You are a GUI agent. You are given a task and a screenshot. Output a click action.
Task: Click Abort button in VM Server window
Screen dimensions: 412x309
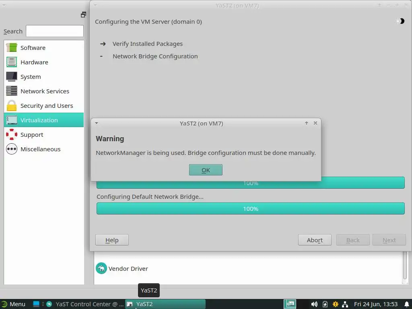pyautogui.click(x=315, y=240)
